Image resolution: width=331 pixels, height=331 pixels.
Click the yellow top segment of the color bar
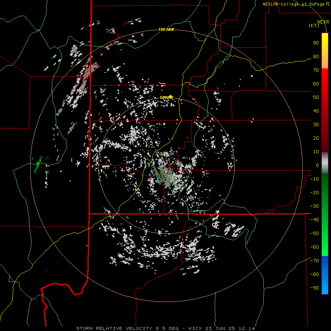325,51
